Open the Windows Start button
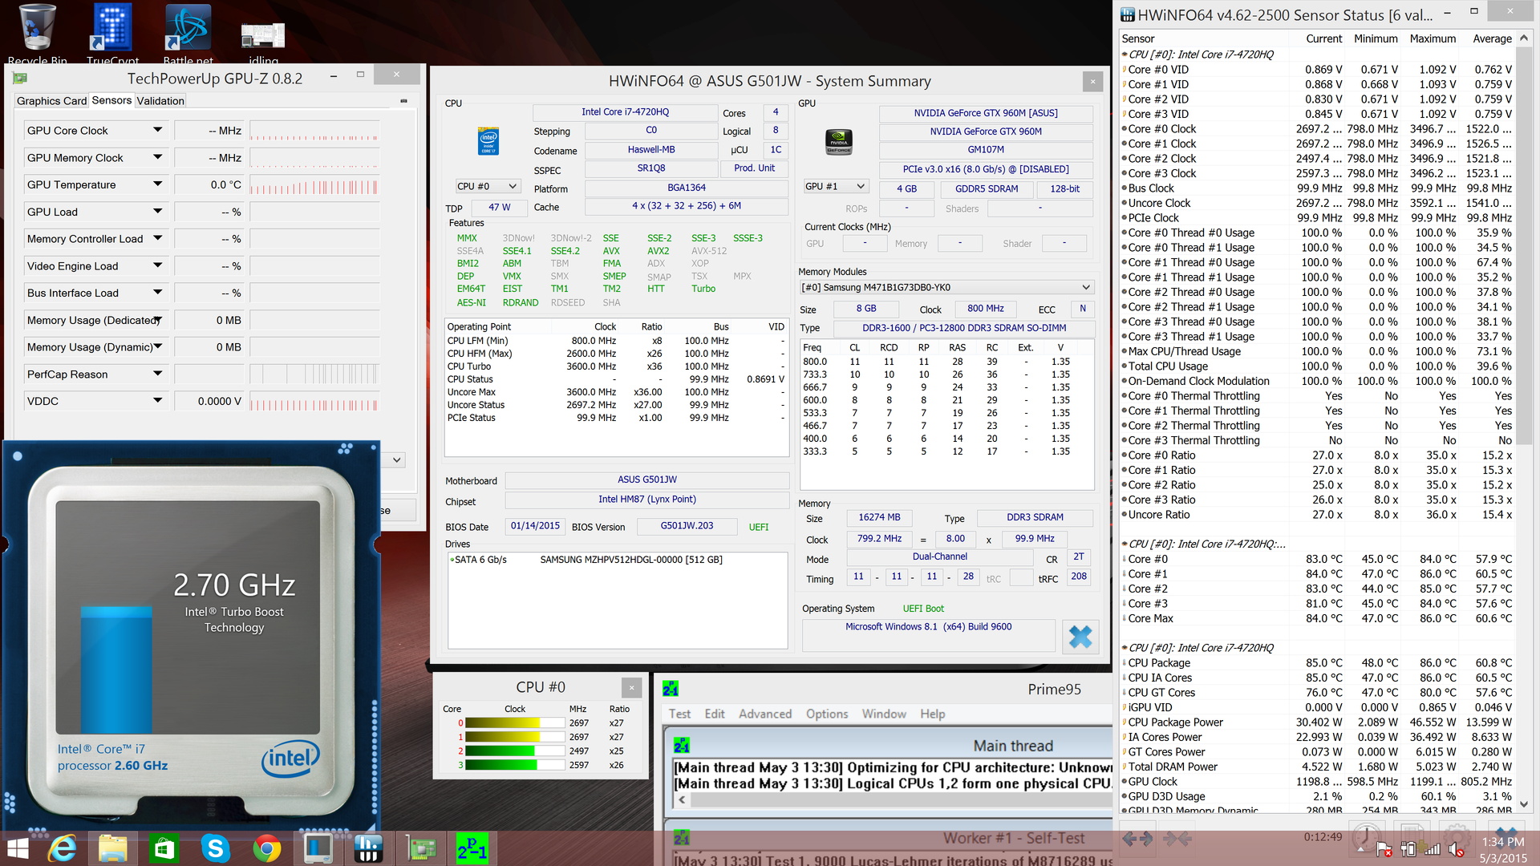This screenshot has height=866, width=1540. pyautogui.click(x=18, y=848)
